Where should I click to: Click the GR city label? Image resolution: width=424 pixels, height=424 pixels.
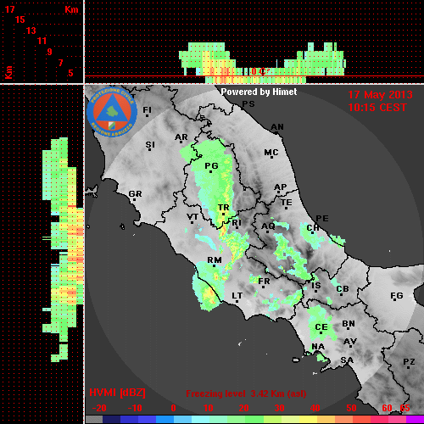pyautogui.click(x=135, y=194)
